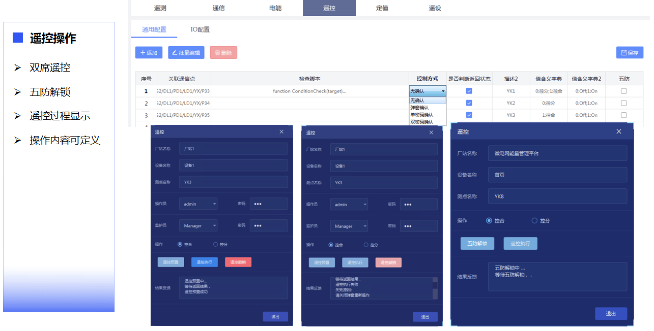654x331 pixels.
Task: Choose 控分 in the 遥控预置成功 dialog
Action: (x=215, y=245)
